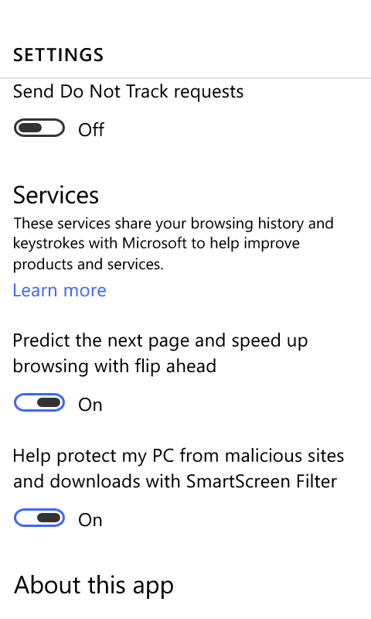The image size is (371, 619).
Task: Click the Send Do Not Track requests label
Action: click(x=128, y=91)
